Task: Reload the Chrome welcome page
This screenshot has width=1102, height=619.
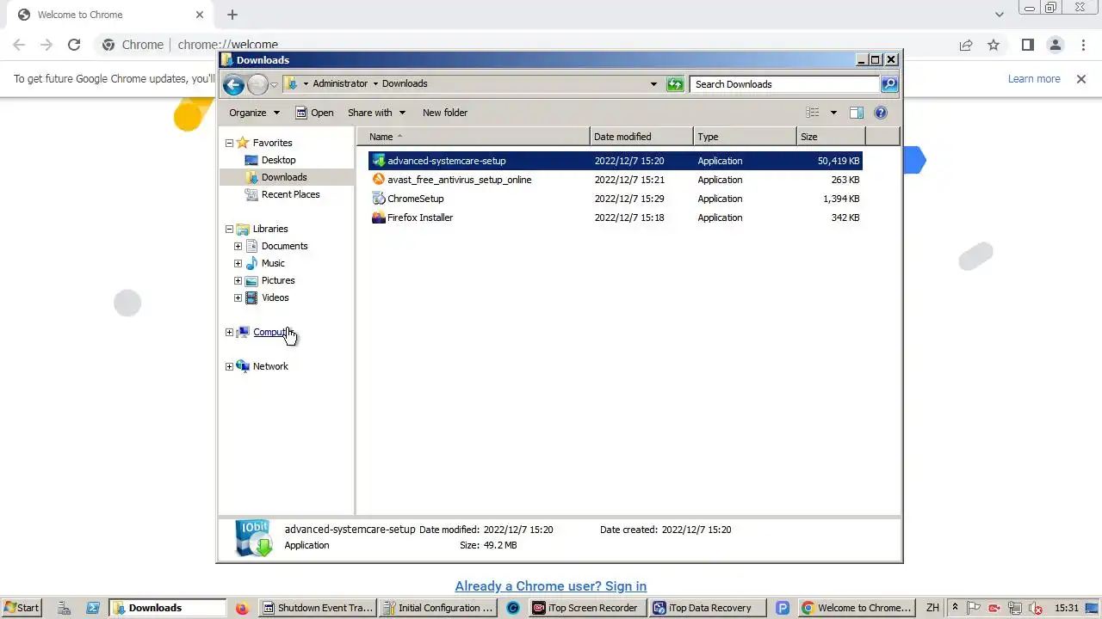Action: (74, 45)
